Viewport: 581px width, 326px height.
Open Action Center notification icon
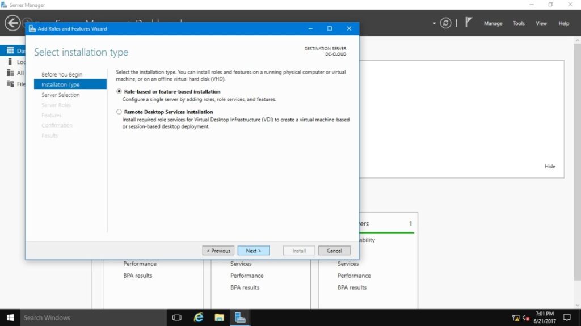click(x=567, y=317)
